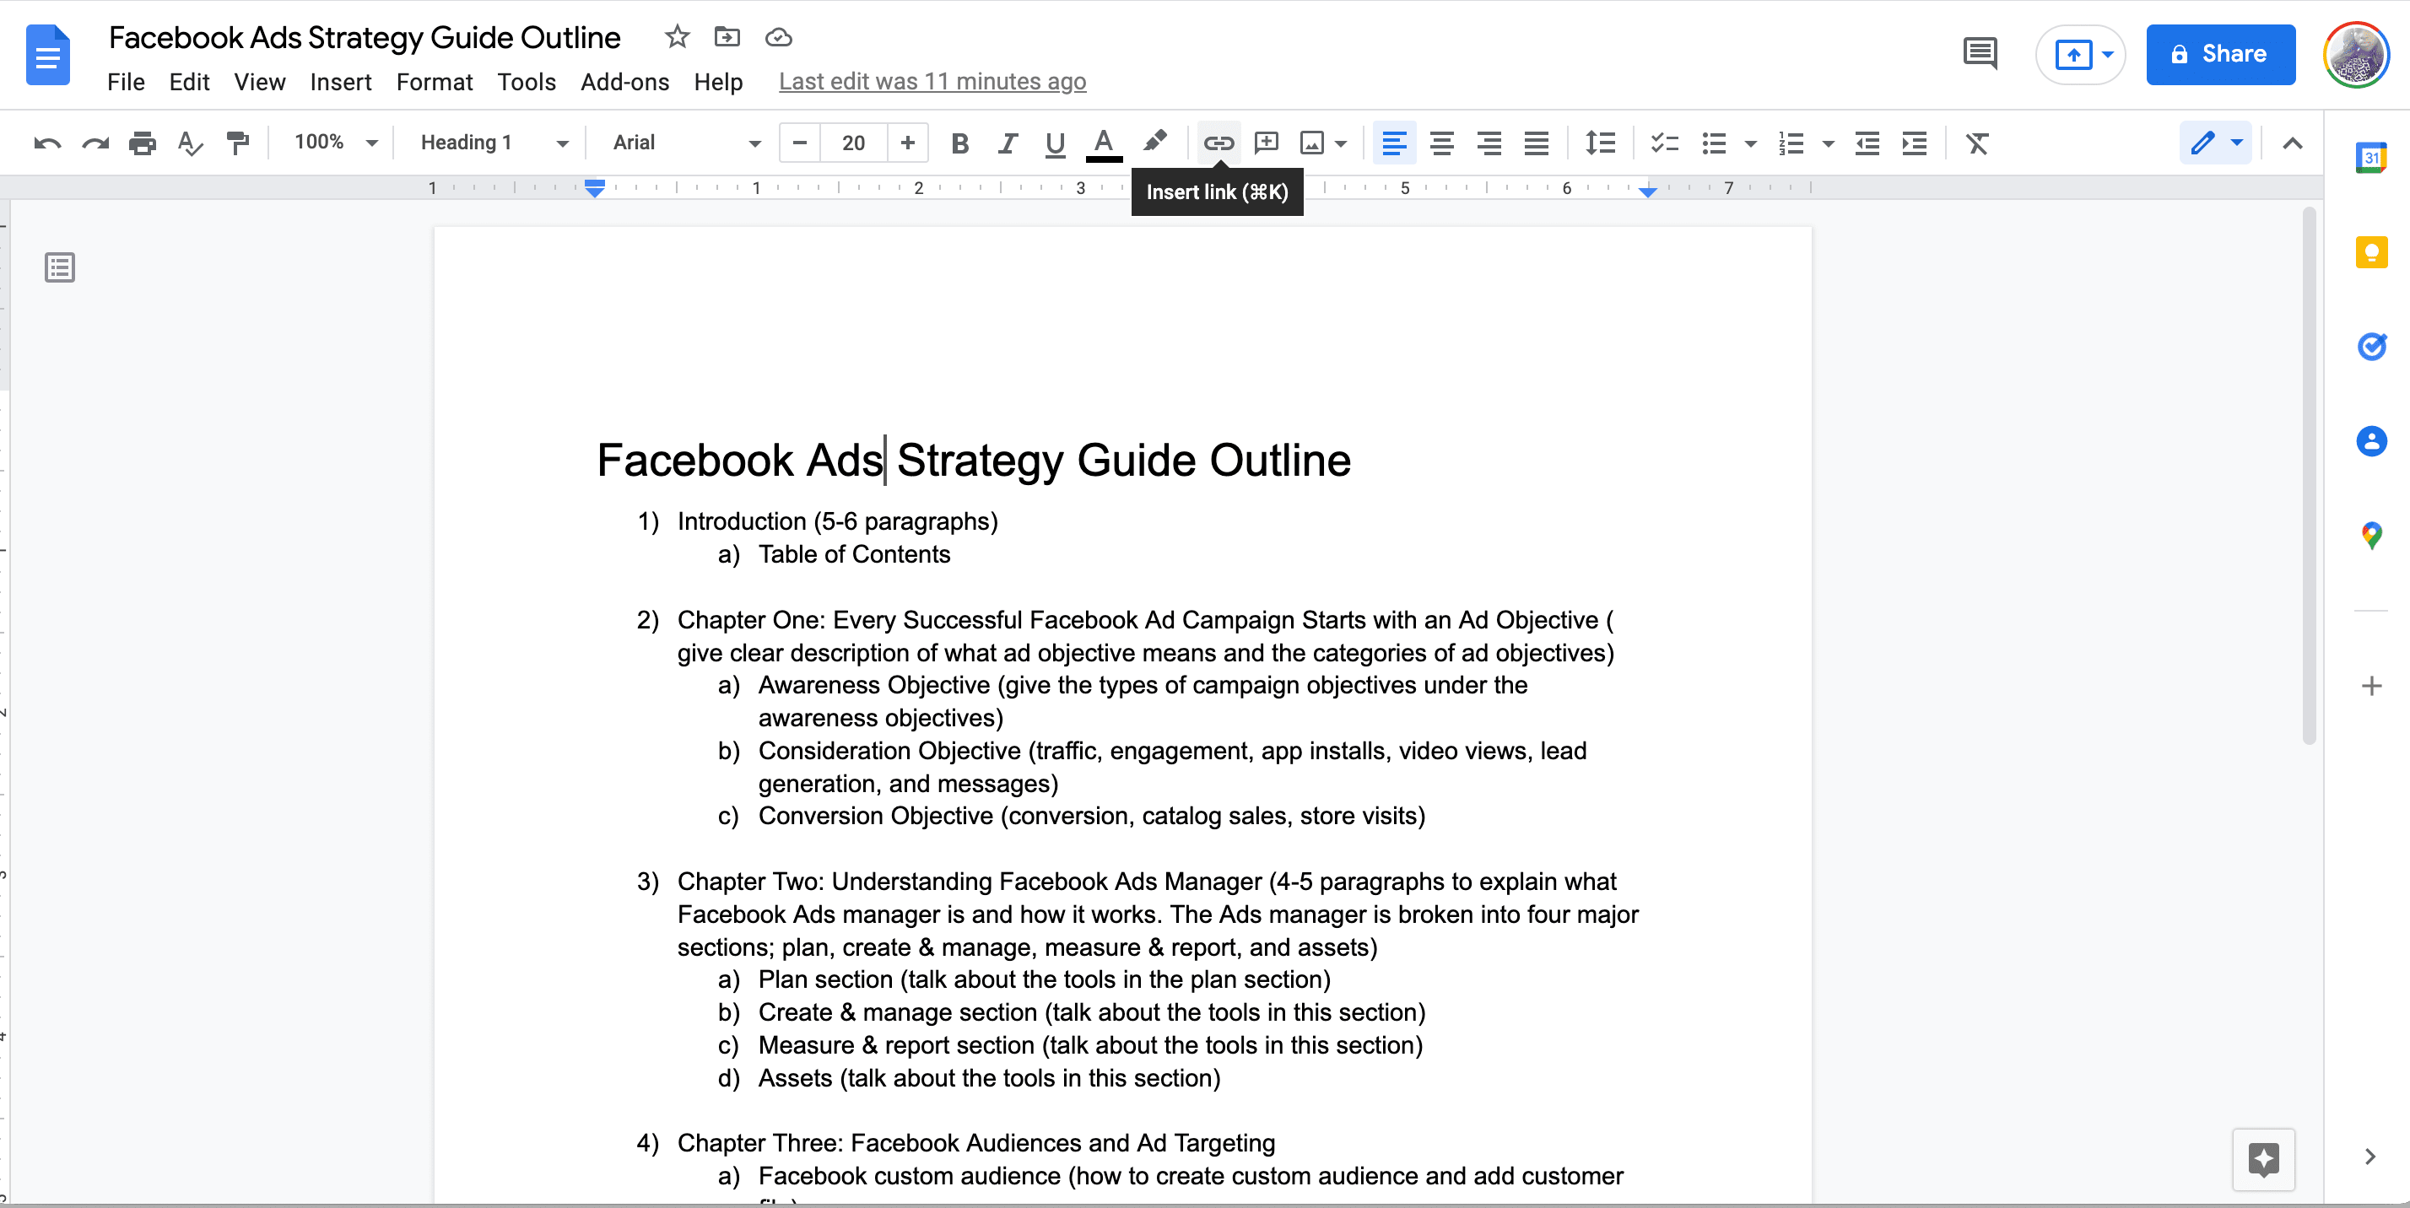Click the Insert image icon
This screenshot has height=1208, width=2410.
(x=1313, y=143)
